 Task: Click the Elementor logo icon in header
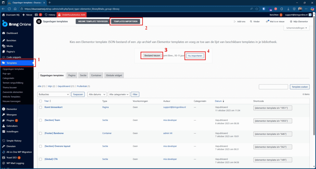(x=39, y=22)
